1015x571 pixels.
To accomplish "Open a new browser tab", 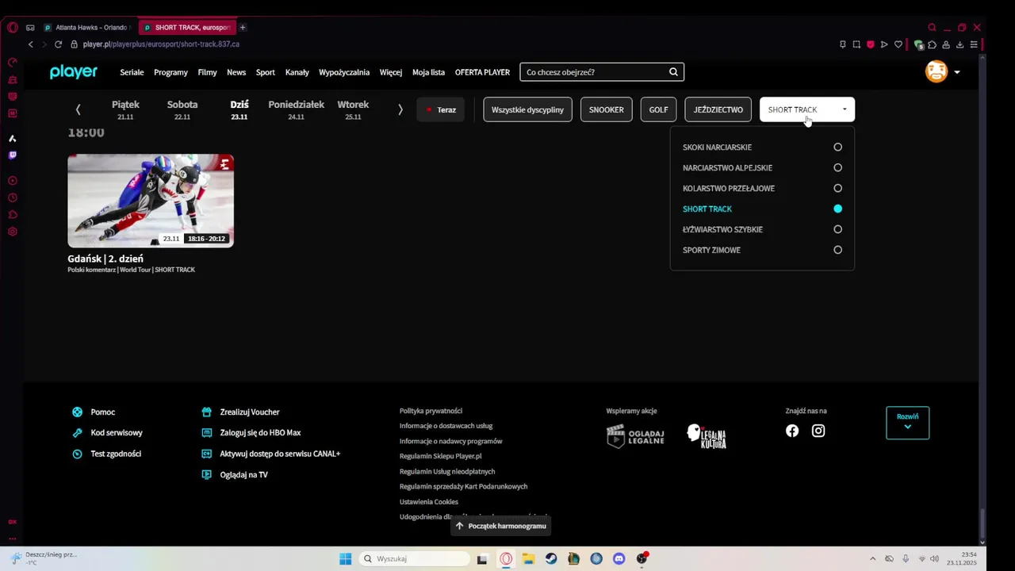I will point(243,27).
